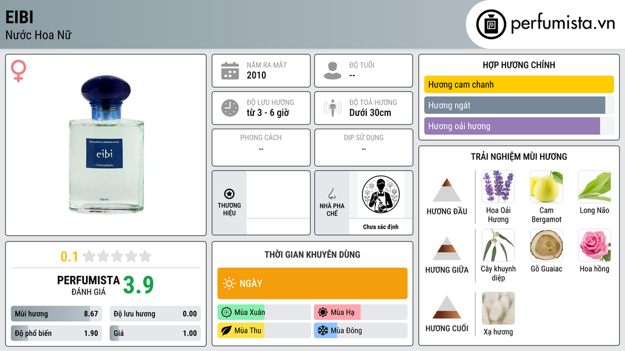Open the Cam Bergamot note image
This screenshot has width=625, height=351.
[x=546, y=186]
